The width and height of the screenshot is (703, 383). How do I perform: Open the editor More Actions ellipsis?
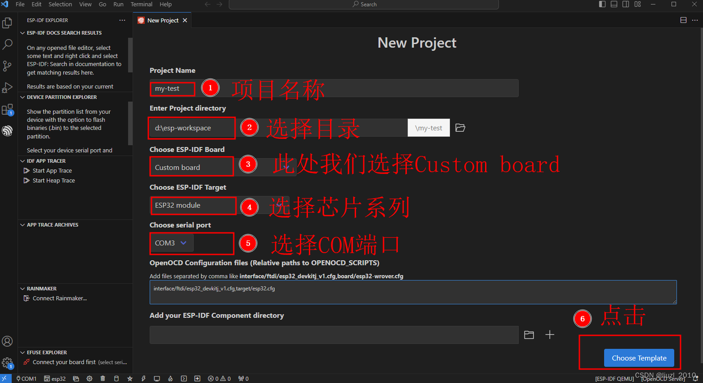point(694,20)
